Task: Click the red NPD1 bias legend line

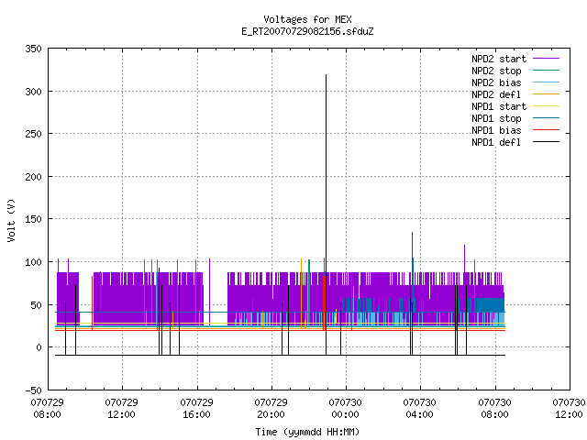Action: pyautogui.click(x=547, y=130)
